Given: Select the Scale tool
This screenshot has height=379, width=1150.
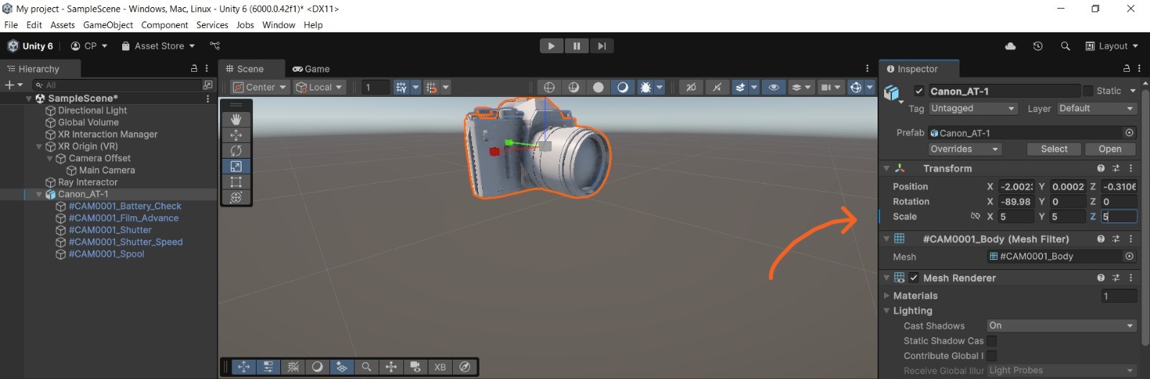Looking at the screenshot, I should tap(236, 166).
